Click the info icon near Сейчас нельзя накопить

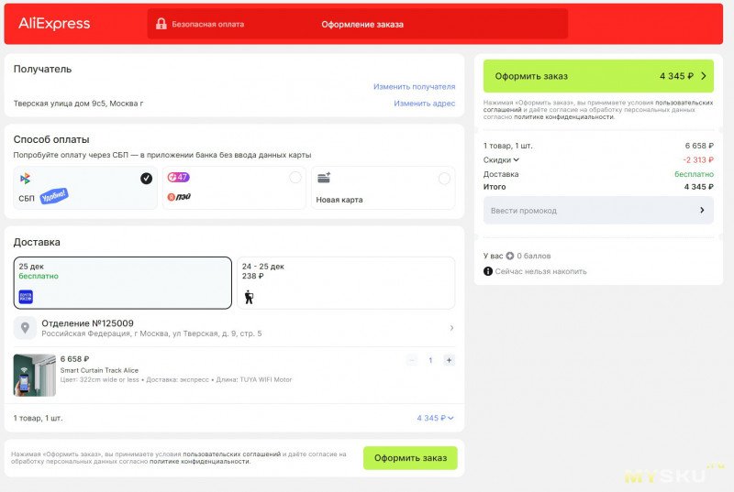(x=488, y=271)
